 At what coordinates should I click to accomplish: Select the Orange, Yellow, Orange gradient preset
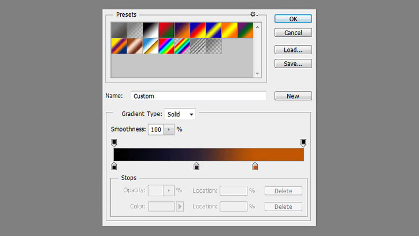pyautogui.click(x=229, y=30)
